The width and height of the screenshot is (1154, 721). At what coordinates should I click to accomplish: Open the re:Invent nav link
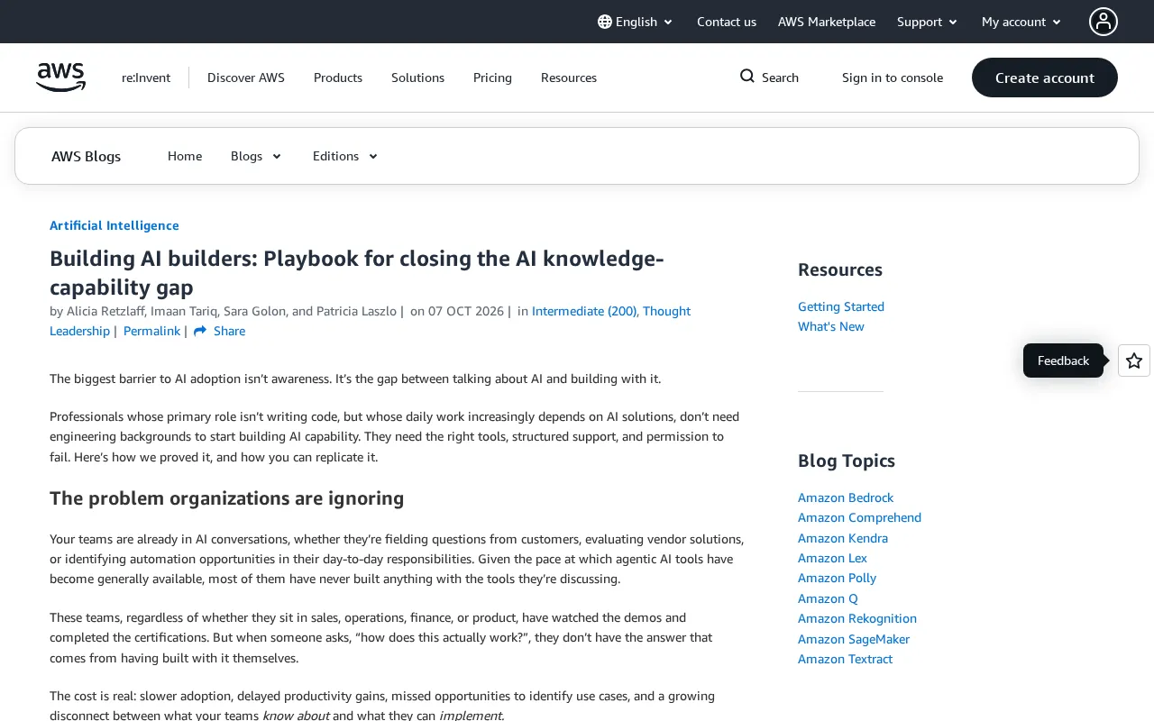(146, 78)
